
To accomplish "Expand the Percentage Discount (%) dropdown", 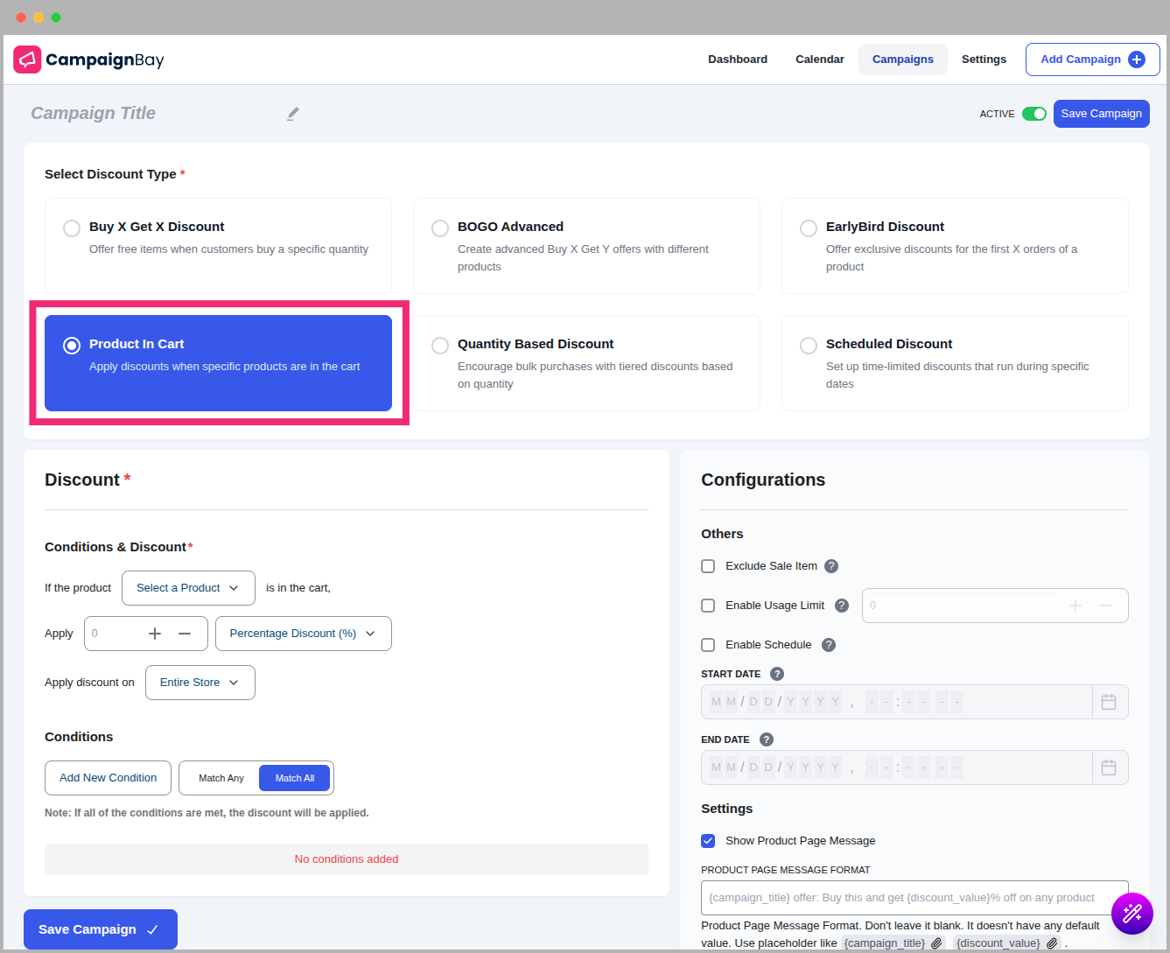I will pyautogui.click(x=303, y=634).
